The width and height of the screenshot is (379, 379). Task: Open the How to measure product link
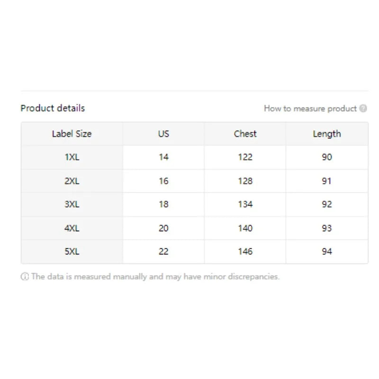[310, 108]
